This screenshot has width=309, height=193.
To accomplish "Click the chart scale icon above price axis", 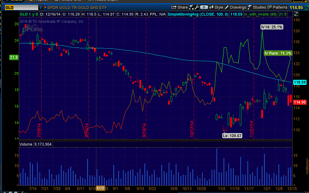I will [296, 14].
